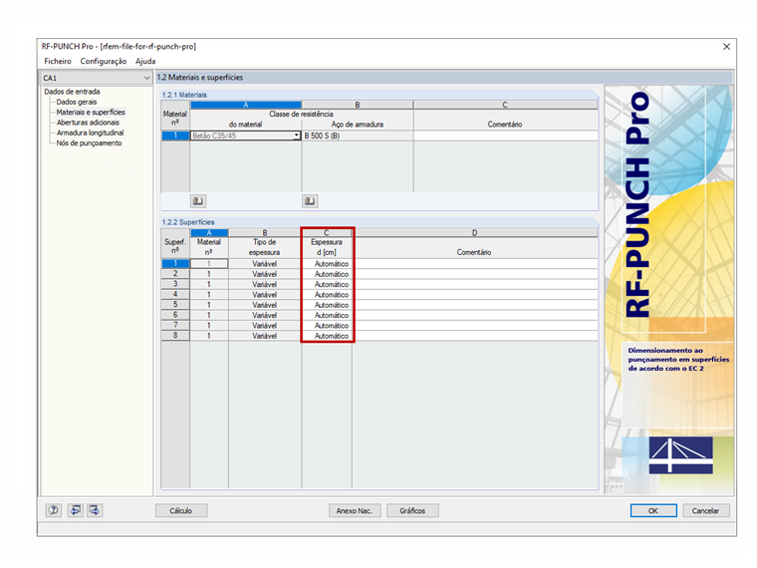The height and width of the screenshot is (568, 757).
Task: Click the help question mark icon
Action: tap(54, 510)
